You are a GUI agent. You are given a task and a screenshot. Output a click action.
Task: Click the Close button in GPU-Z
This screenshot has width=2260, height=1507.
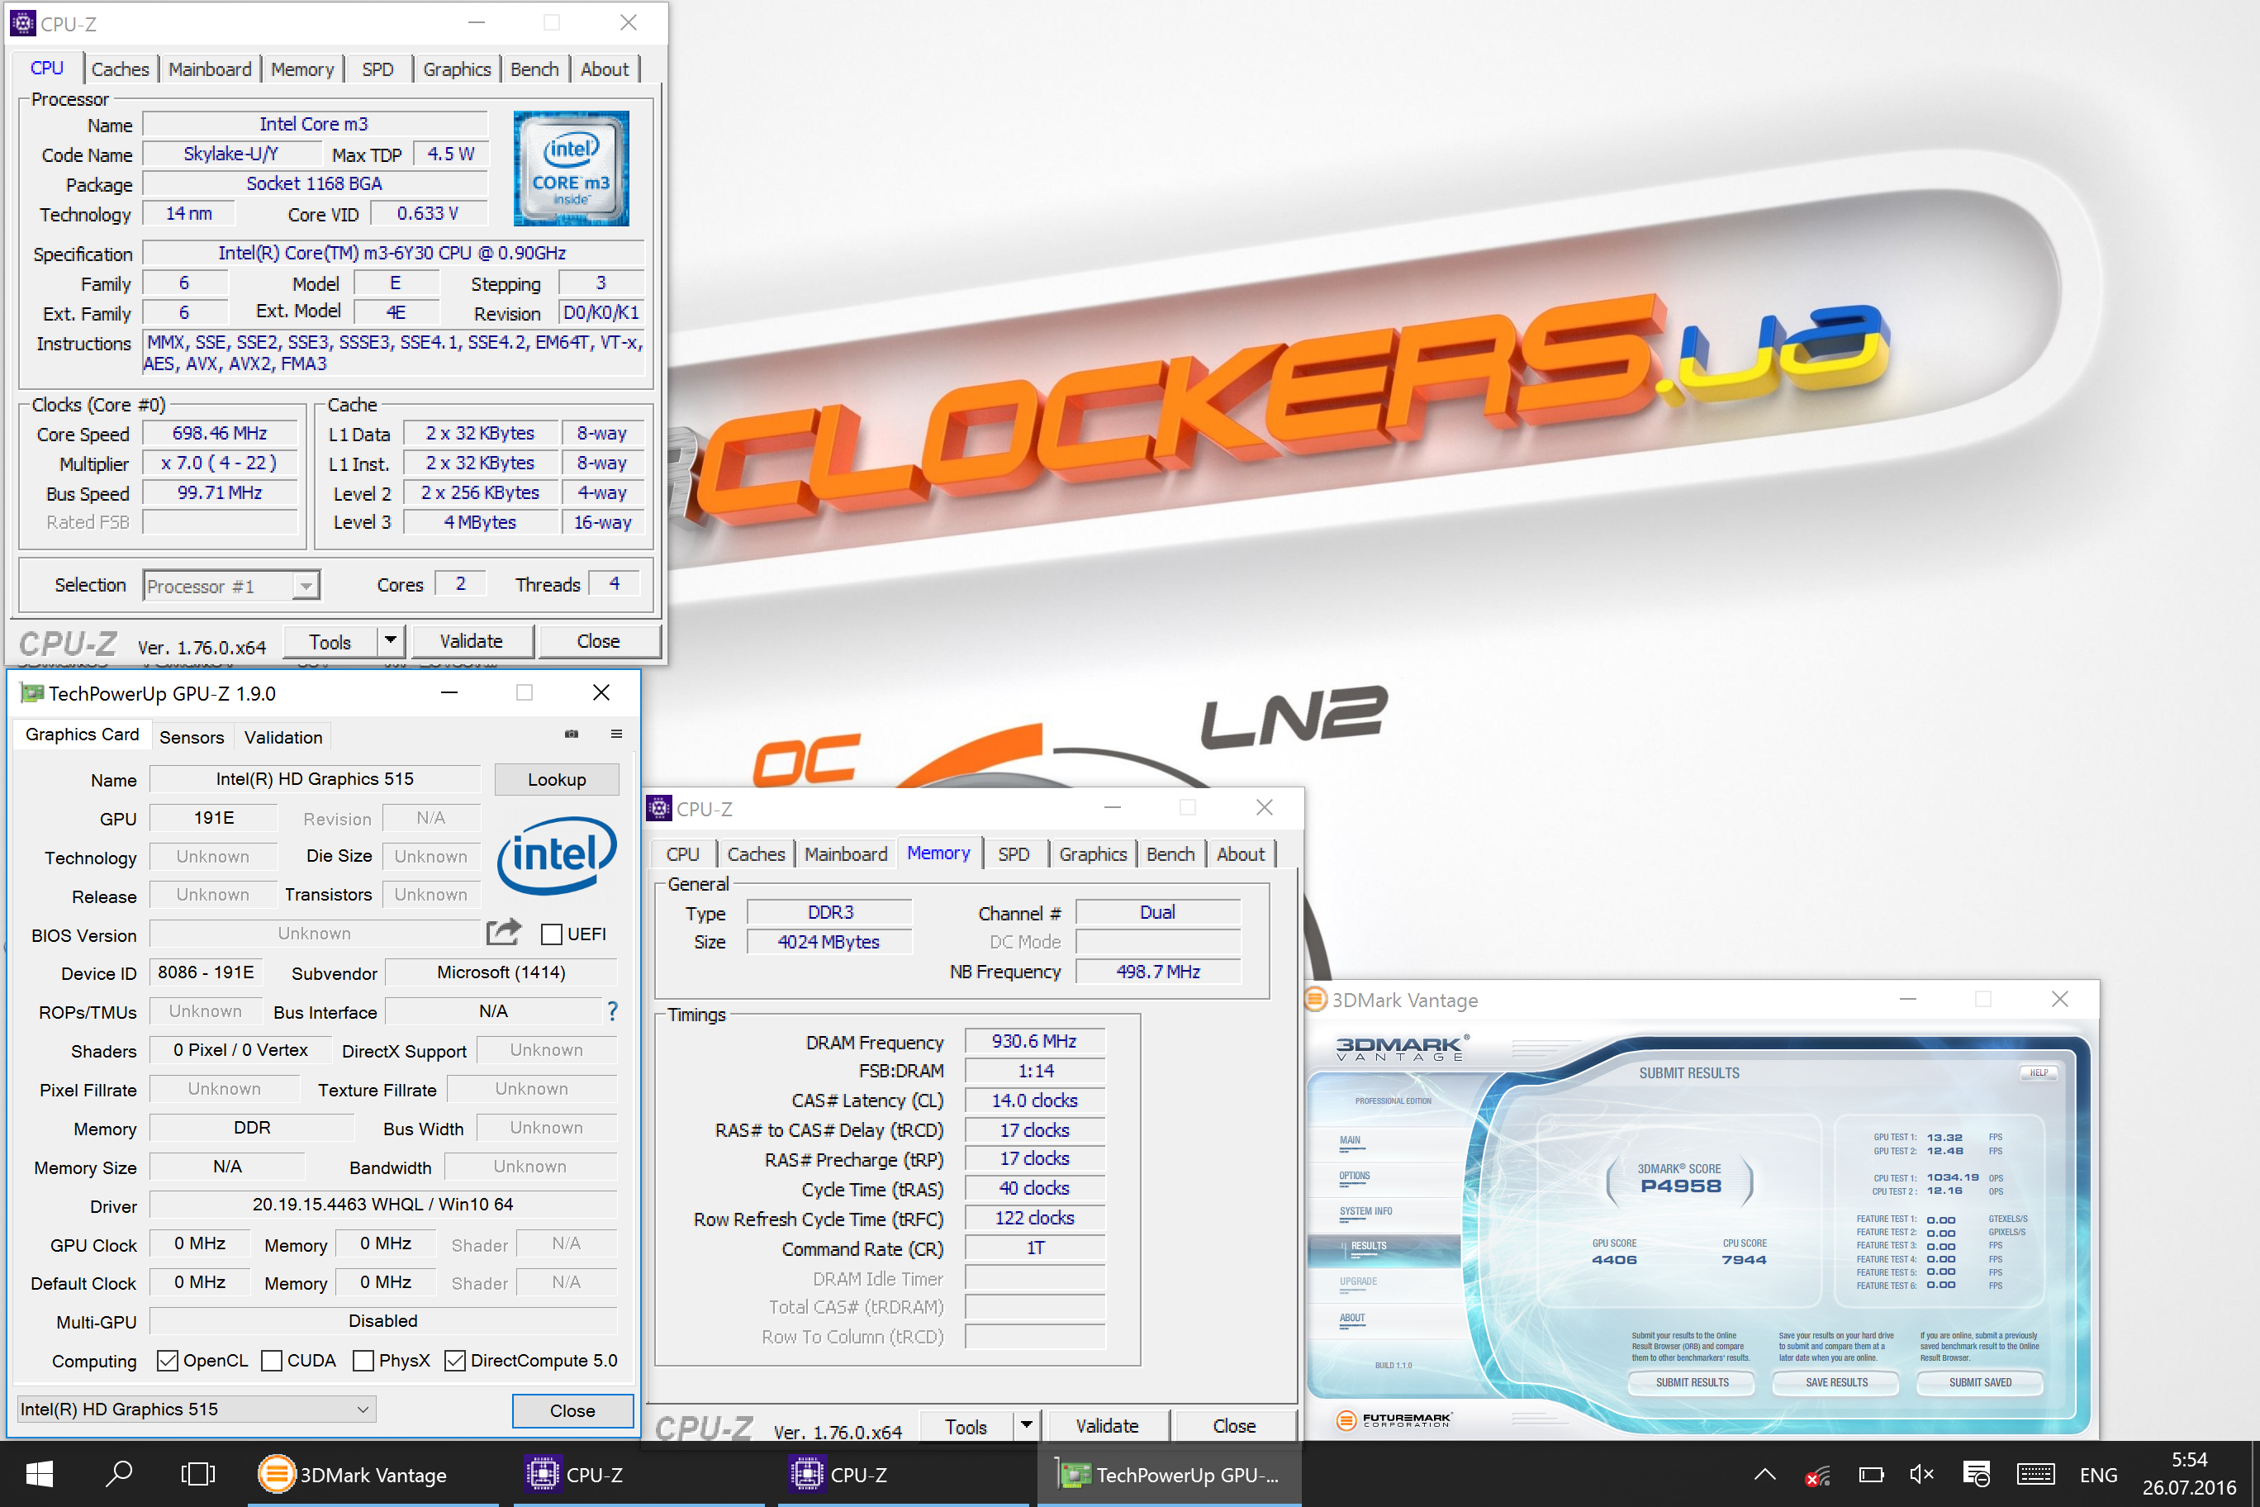572,1410
